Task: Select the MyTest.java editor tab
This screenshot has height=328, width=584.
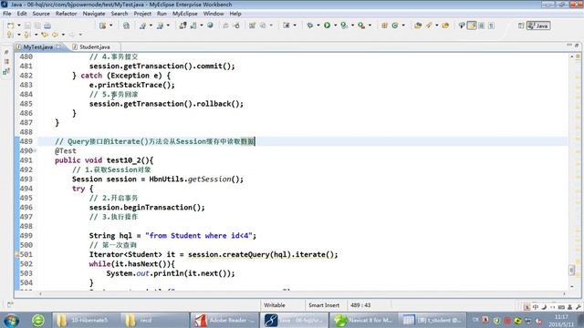Action: click(x=37, y=46)
